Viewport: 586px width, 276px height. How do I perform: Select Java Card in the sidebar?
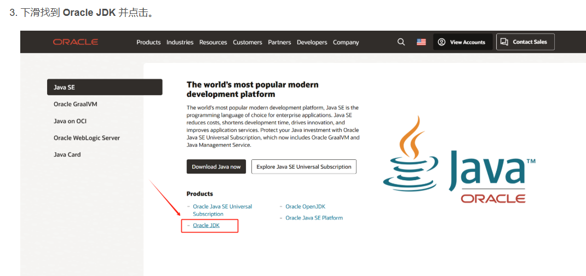point(67,154)
